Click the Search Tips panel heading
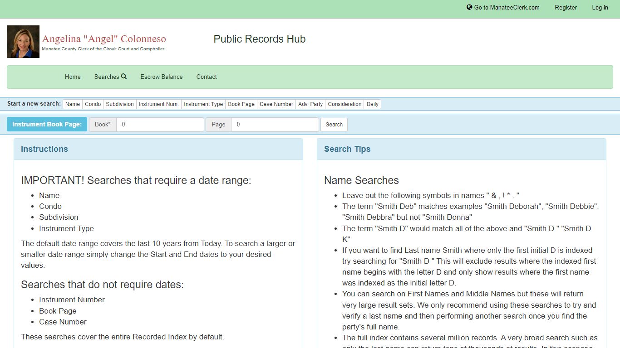Viewport: 620px width, 348px height. point(347,149)
